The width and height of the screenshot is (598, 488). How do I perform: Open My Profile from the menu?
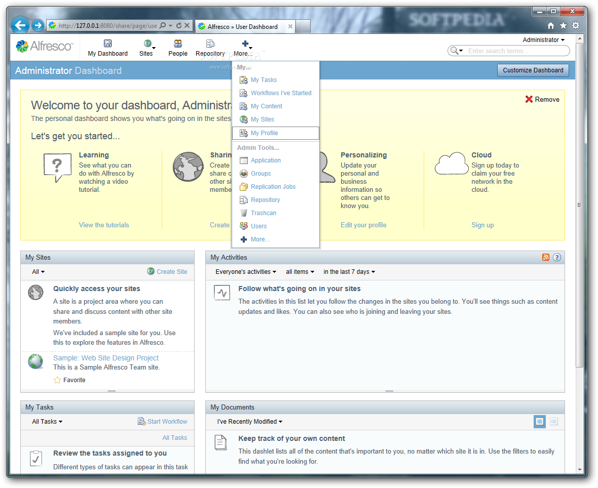point(275,133)
